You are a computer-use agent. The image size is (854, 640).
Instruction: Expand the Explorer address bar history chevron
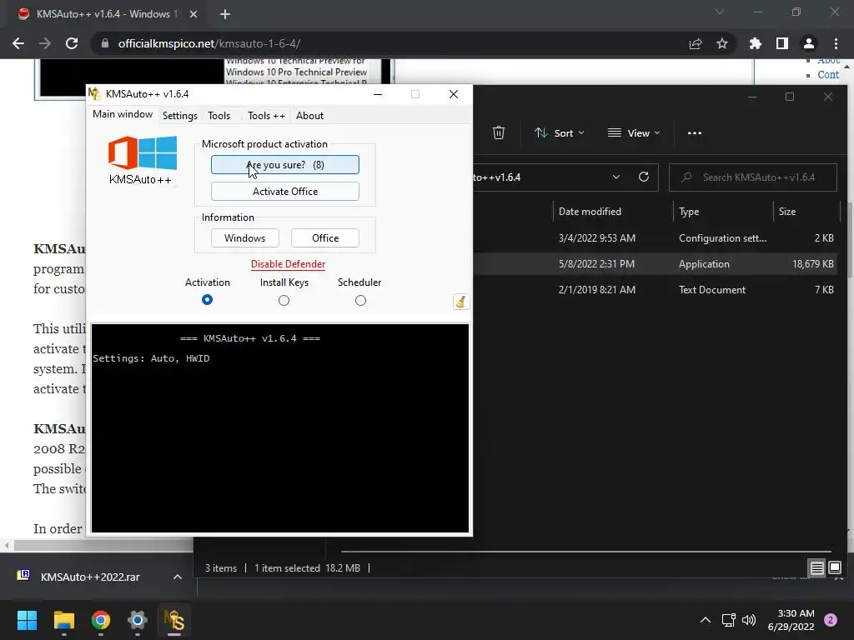[616, 177]
